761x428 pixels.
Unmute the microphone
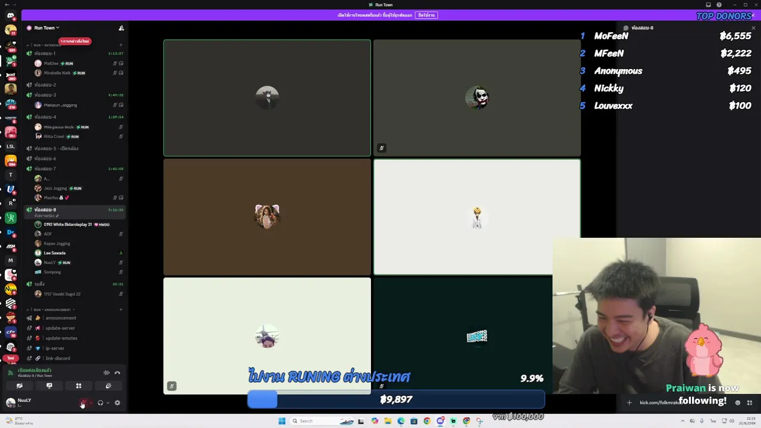[x=84, y=403]
